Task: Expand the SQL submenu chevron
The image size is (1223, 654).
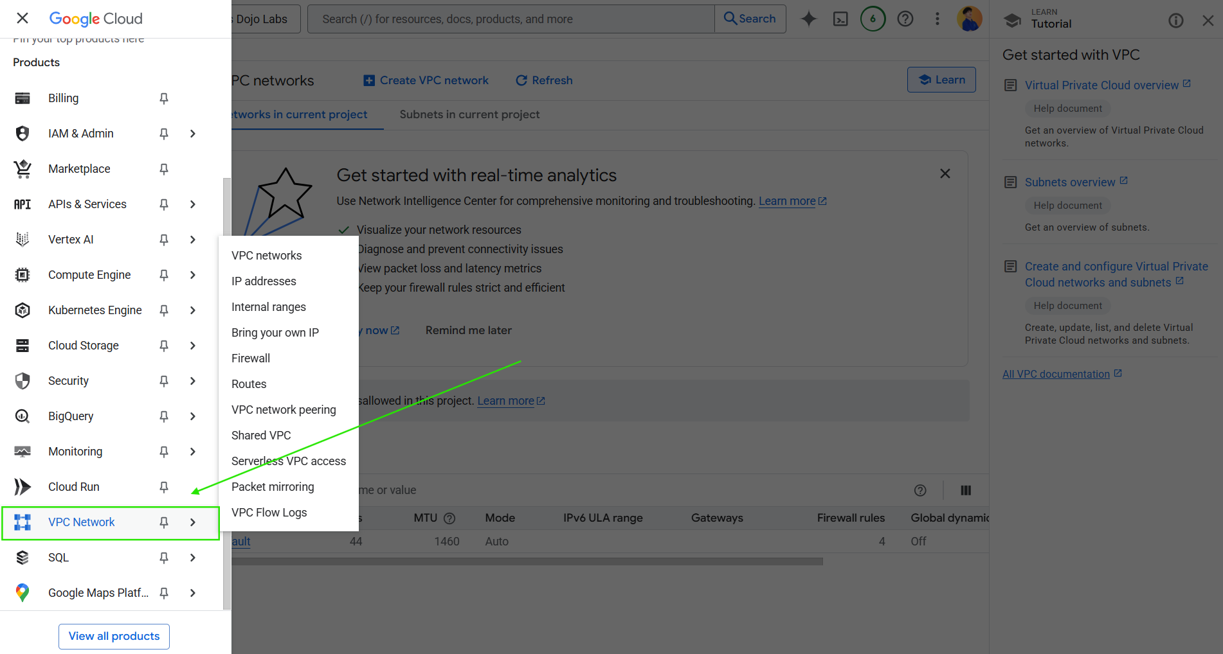Action: [x=193, y=558]
